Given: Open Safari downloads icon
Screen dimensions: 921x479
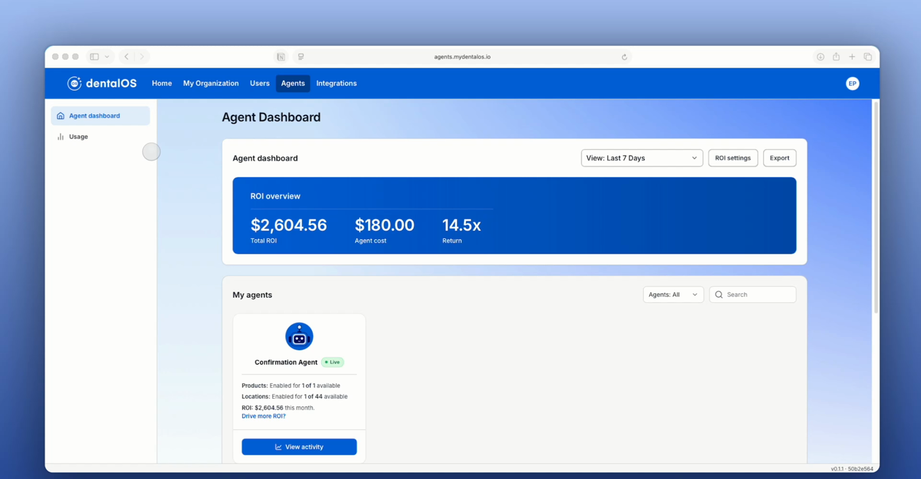Looking at the screenshot, I should coord(820,57).
